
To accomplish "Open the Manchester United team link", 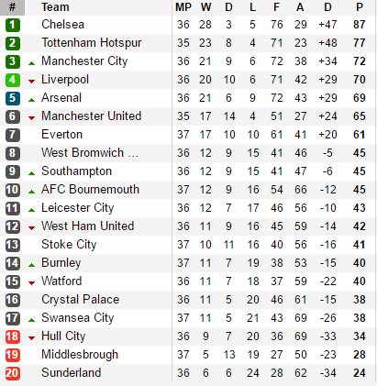I will 92,116.
